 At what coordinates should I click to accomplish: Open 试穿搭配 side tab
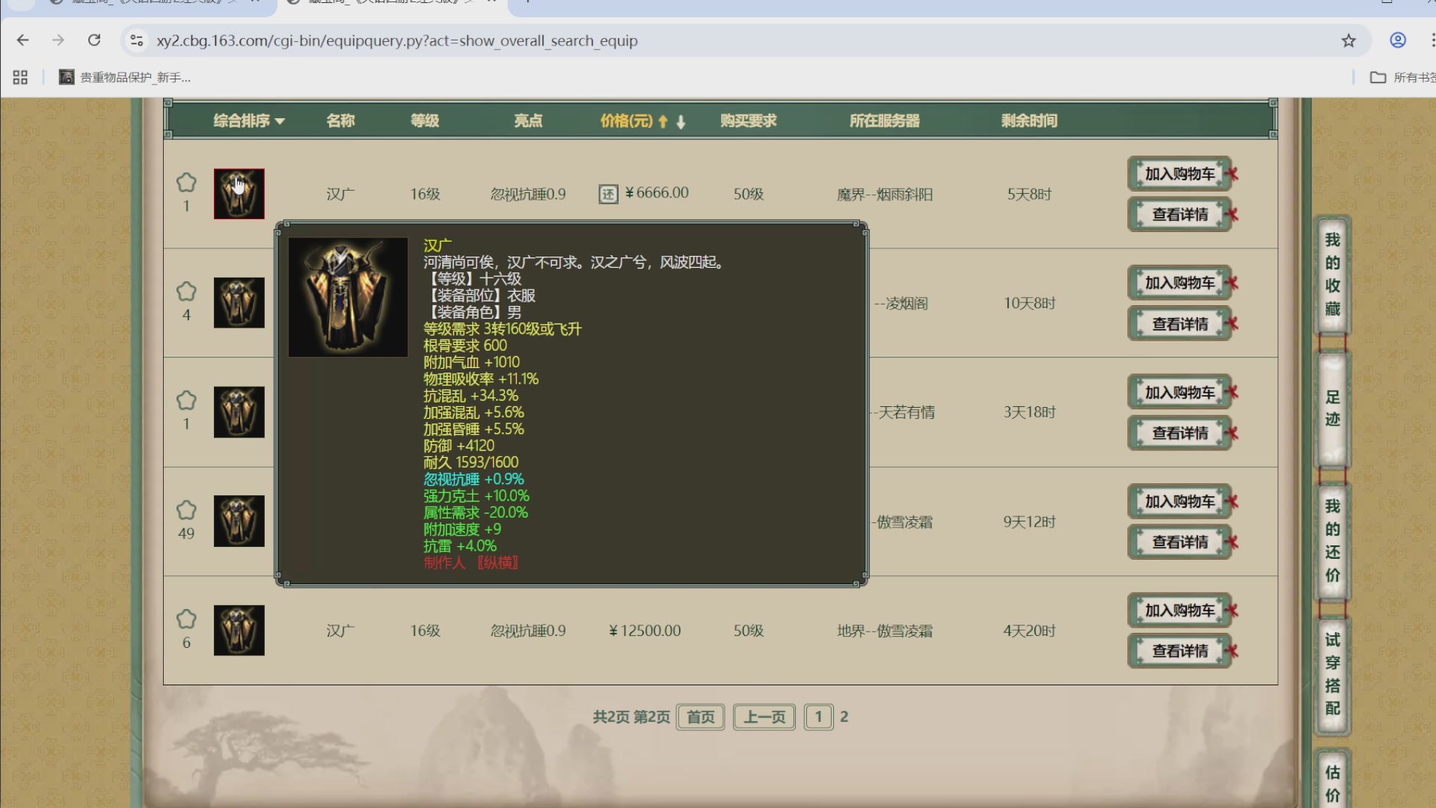1332,673
